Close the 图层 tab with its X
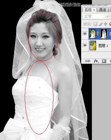 (x=94, y=10)
